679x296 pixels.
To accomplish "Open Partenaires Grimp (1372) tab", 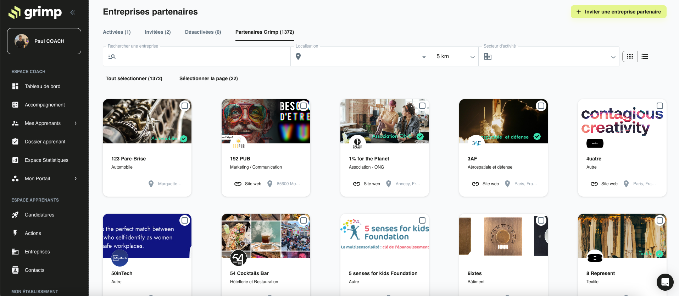I will tap(265, 32).
